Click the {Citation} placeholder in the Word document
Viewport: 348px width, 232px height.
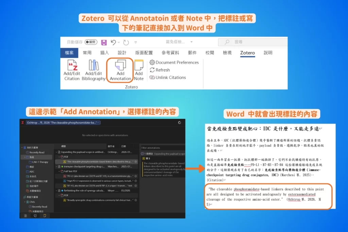[215, 180]
